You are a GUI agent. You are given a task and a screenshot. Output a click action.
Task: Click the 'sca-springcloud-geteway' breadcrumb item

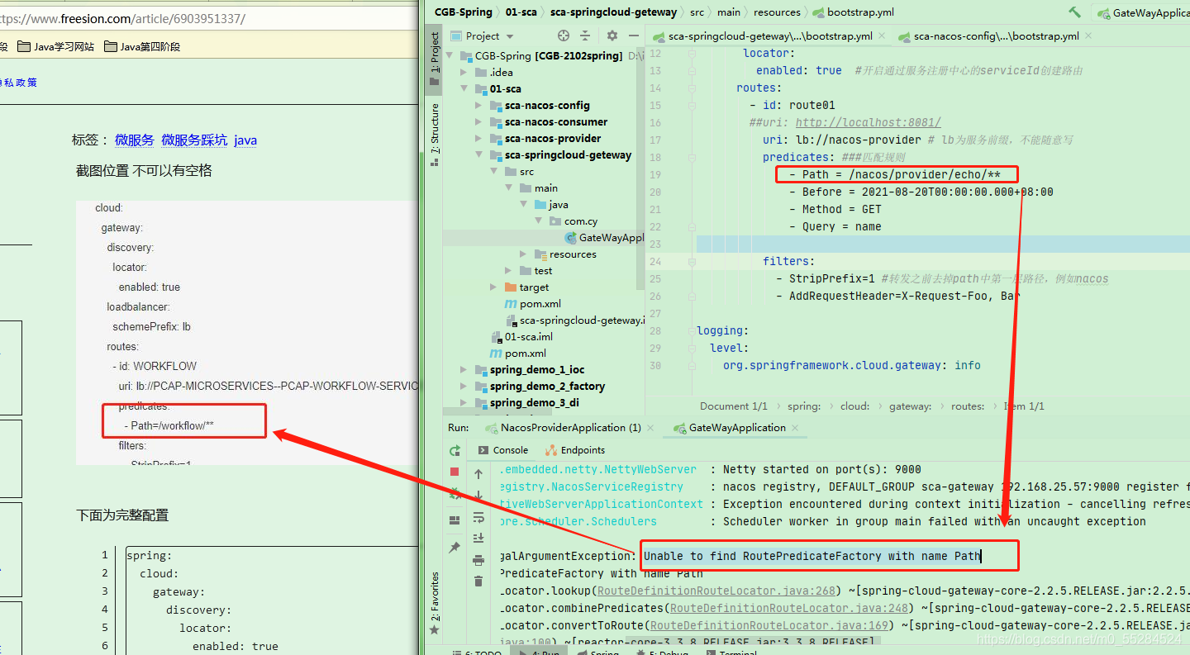[x=613, y=12]
